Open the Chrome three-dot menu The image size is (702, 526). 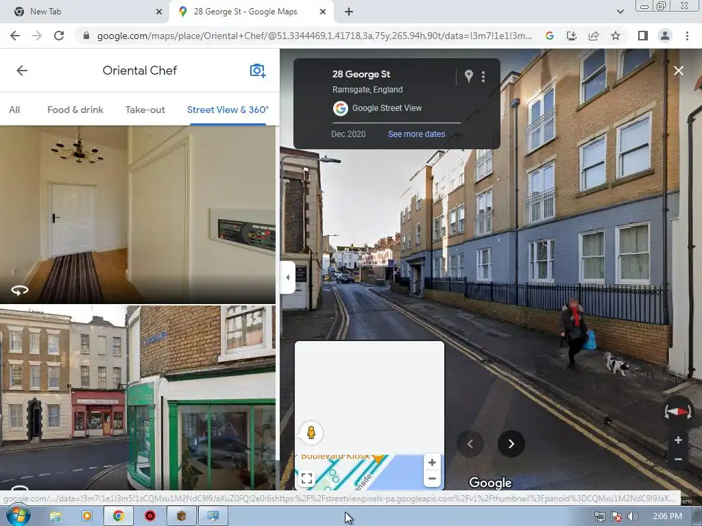tap(687, 36)
